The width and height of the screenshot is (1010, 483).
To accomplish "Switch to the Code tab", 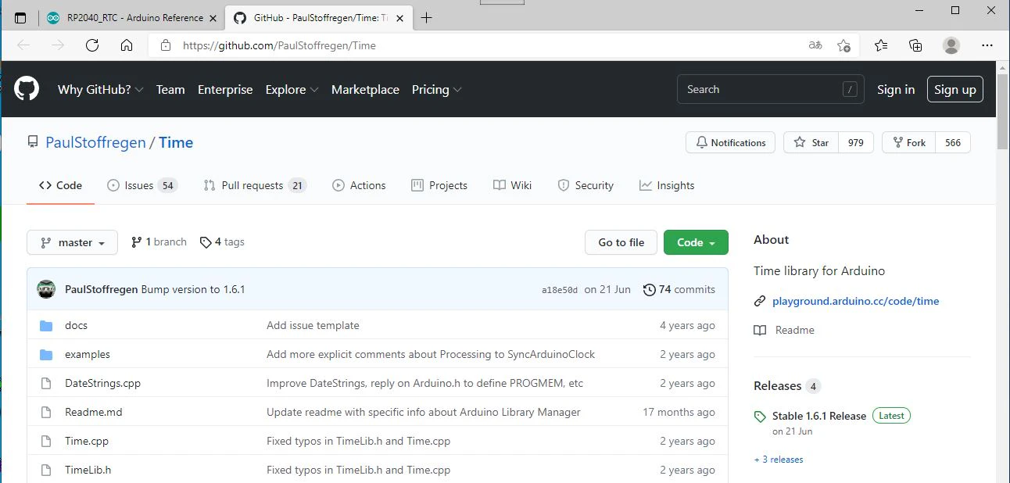I will point(61,185).
